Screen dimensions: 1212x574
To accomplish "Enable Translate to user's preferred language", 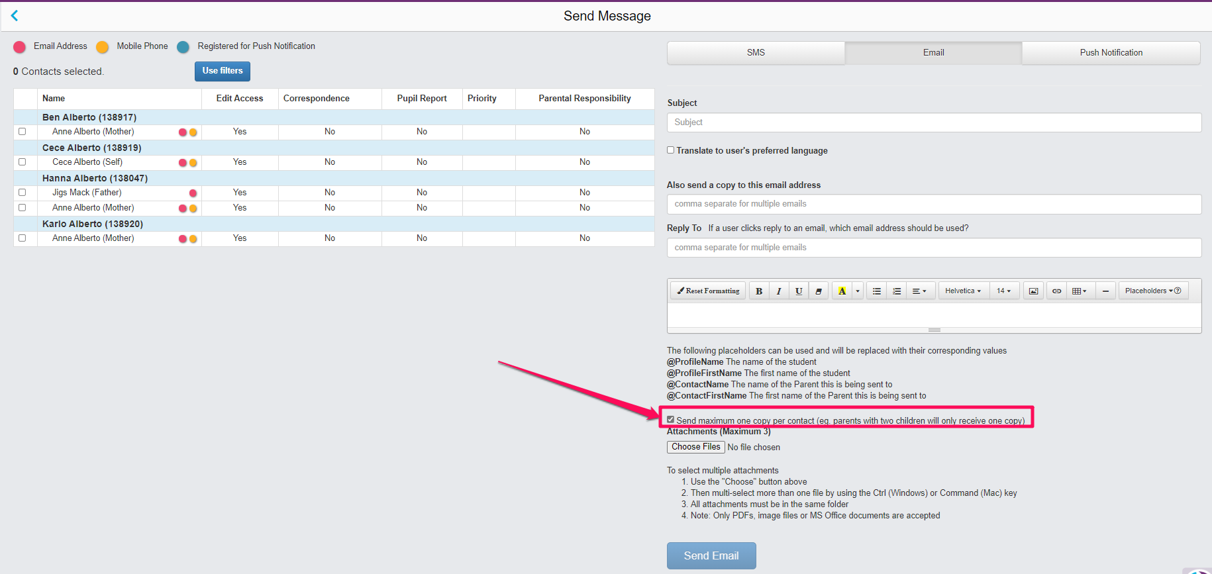I will pyautogui.click(x=671, y=150).
